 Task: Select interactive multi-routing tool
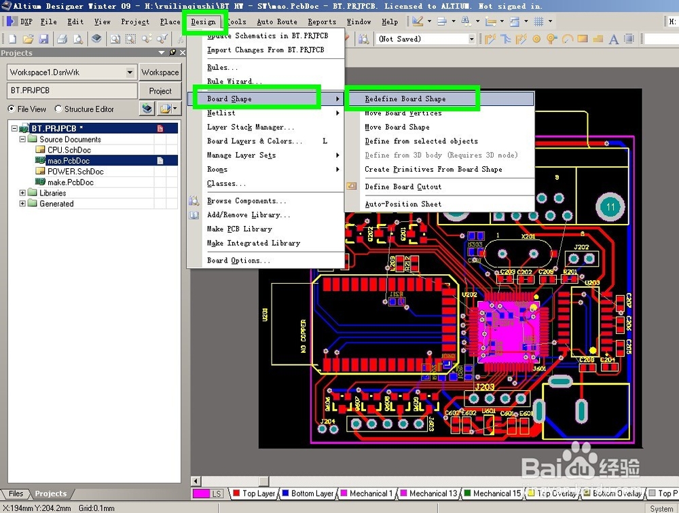pos(505,39)
